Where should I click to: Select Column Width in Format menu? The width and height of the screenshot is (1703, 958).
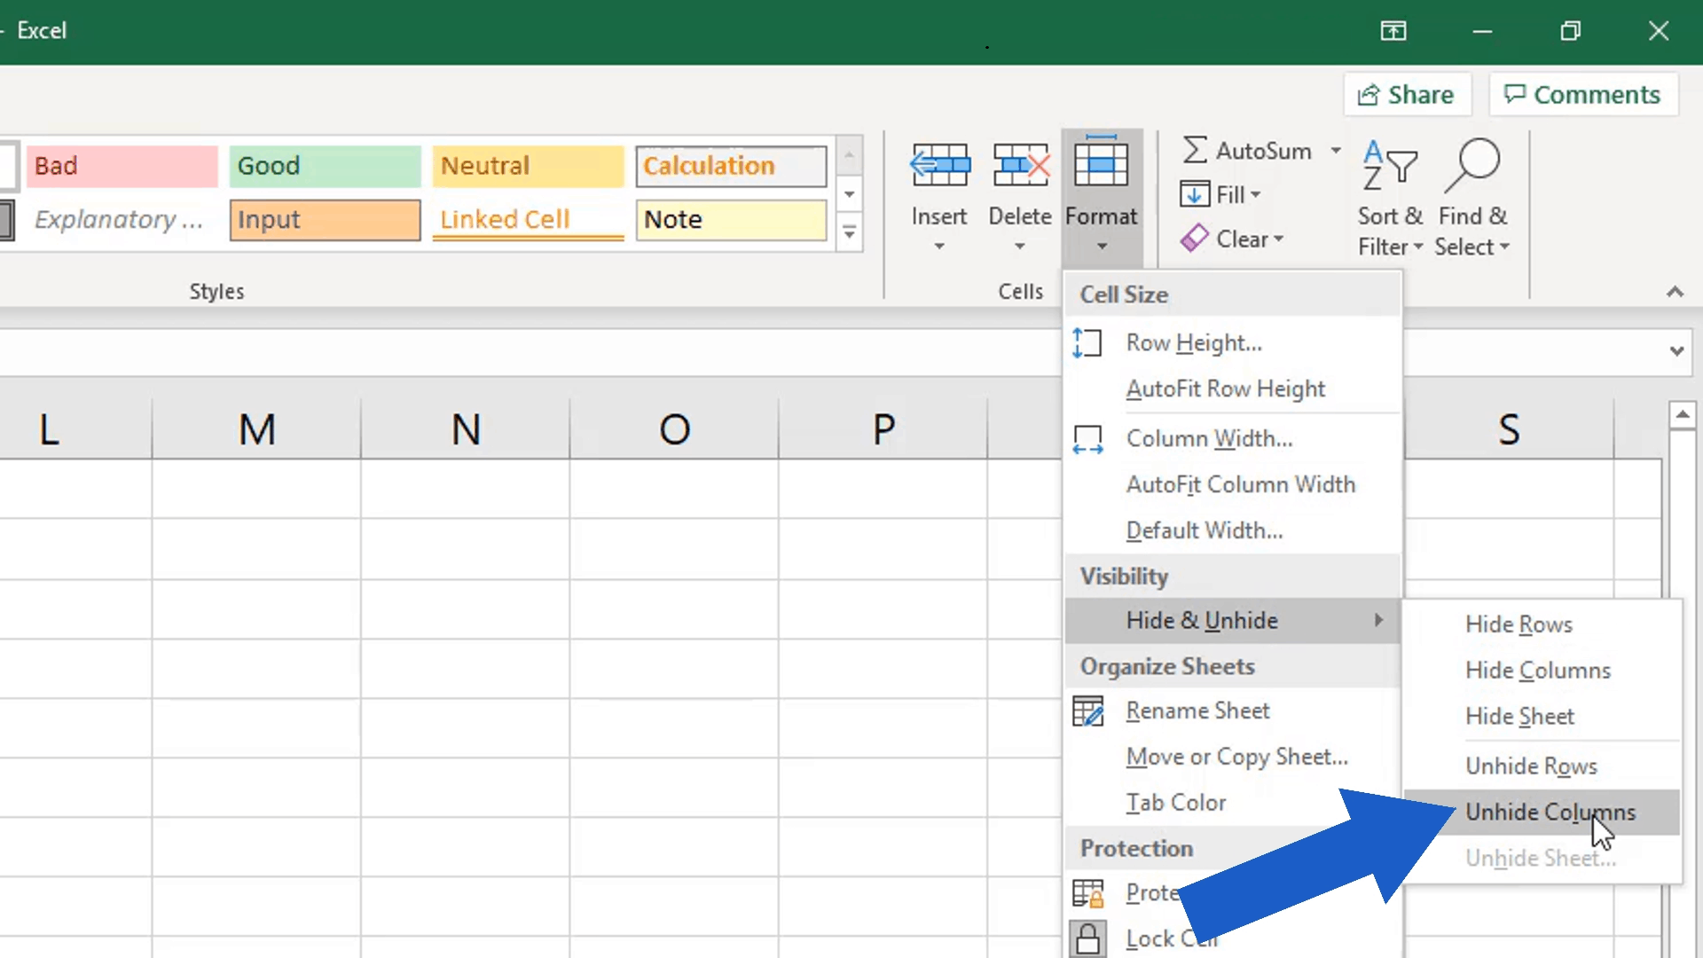click(x=1209, y=438)
